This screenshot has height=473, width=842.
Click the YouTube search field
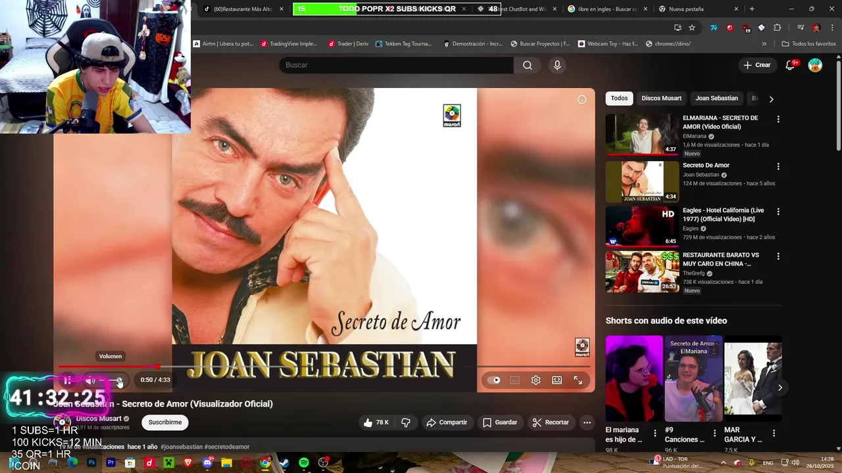(396, 65)
